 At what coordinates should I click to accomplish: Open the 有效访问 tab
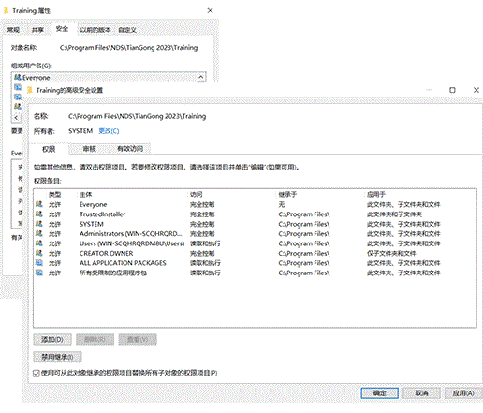[x=130, y=149]
